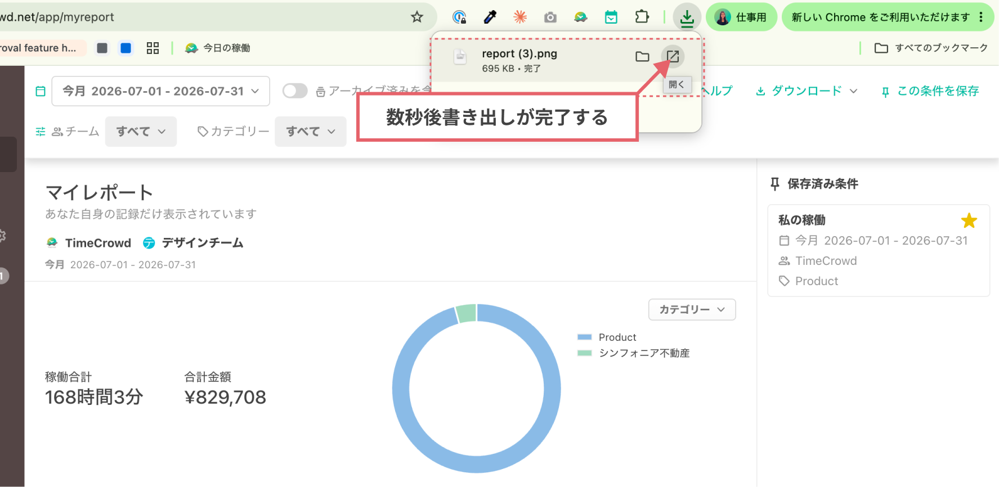
Task: Open the bookmark apps grid icon
Action: coord(153,48)
